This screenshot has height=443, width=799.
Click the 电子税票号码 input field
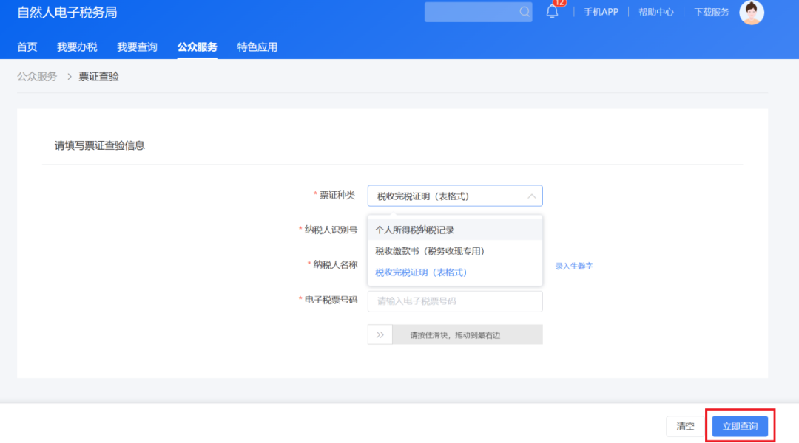click(x=454, y=301)
